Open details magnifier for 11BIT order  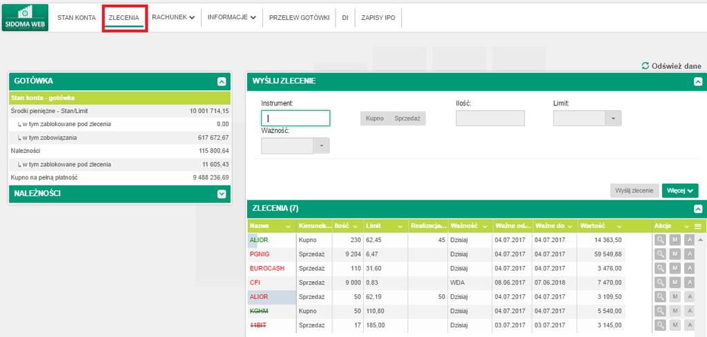[660, 325]
